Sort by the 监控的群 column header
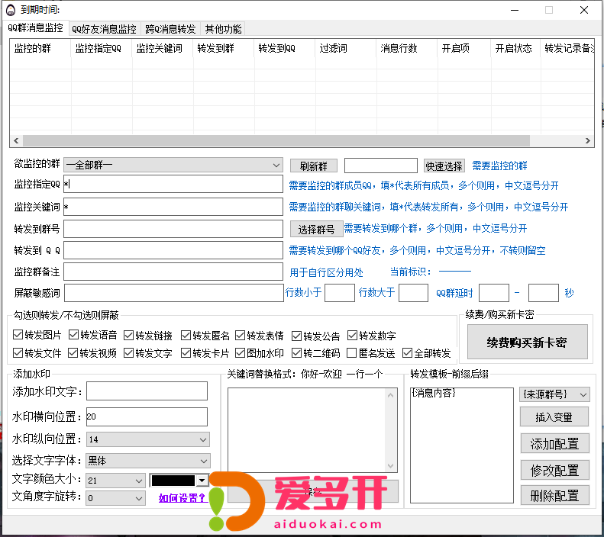The image size is (604, 537). pos(40,49)
